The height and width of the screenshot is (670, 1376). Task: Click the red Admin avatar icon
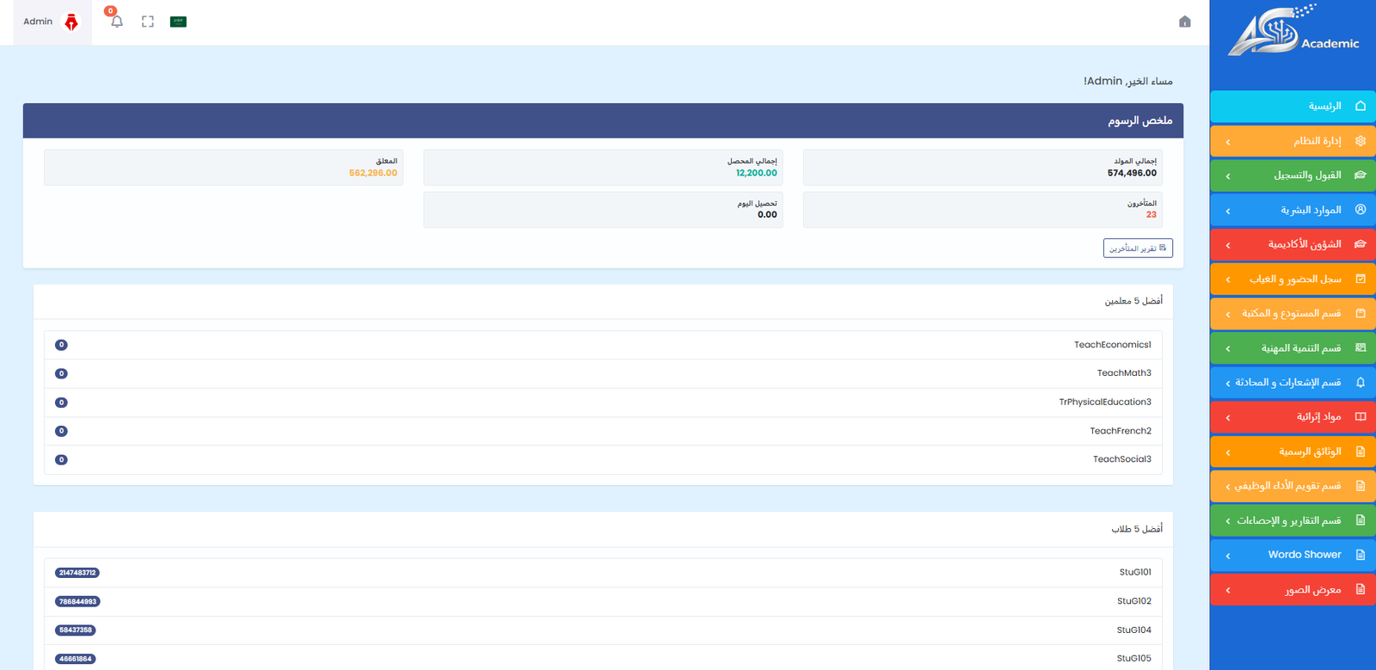(71, 22)
